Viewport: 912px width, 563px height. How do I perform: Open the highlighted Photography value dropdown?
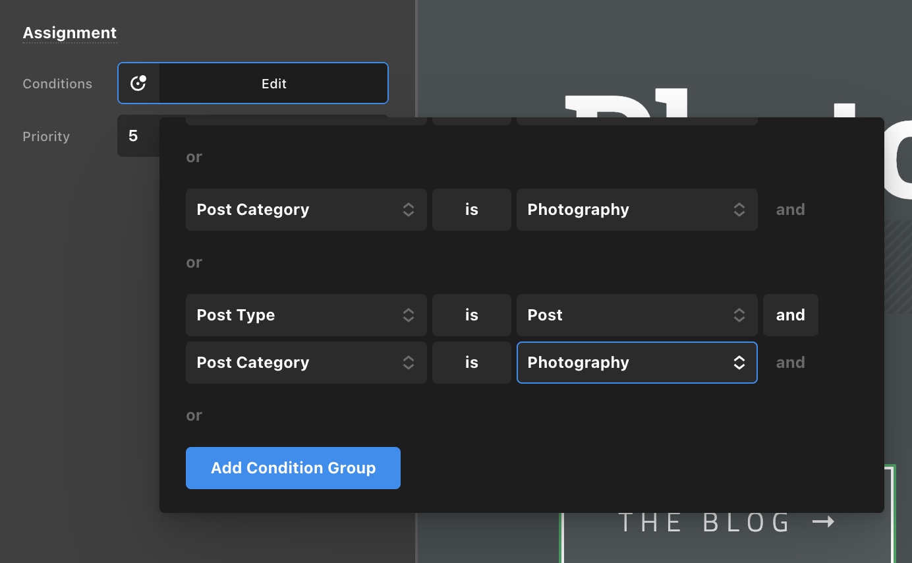point(637,363)
